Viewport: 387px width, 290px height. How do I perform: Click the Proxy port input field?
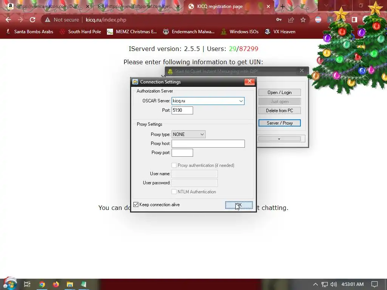coord(182,153)
